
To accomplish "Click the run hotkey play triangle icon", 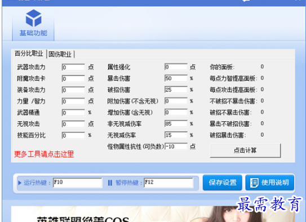I will tap(20, 183).
